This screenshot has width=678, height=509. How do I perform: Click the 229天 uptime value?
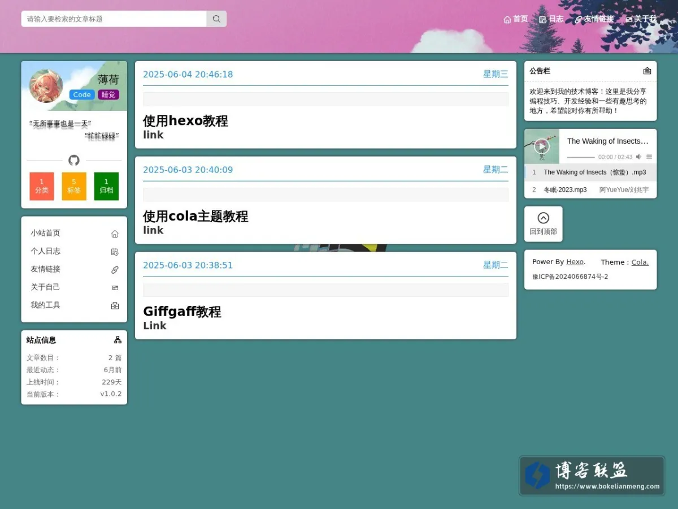coord(112,382)
